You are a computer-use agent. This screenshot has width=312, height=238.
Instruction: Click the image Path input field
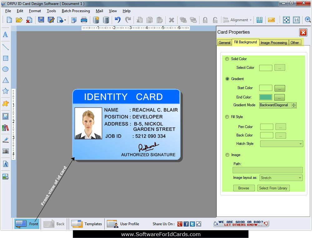[x=267, y=170]
